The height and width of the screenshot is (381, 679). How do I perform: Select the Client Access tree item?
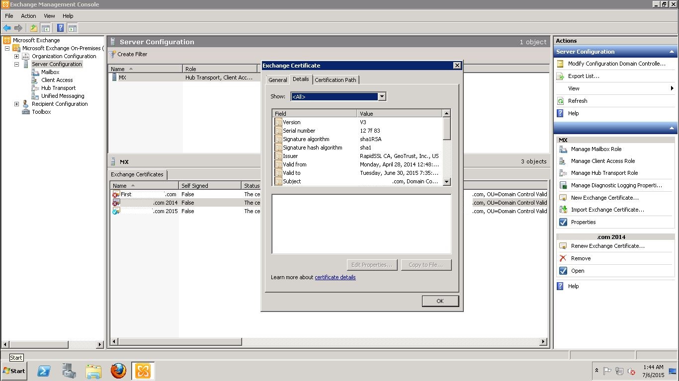[x=57, y=80]
